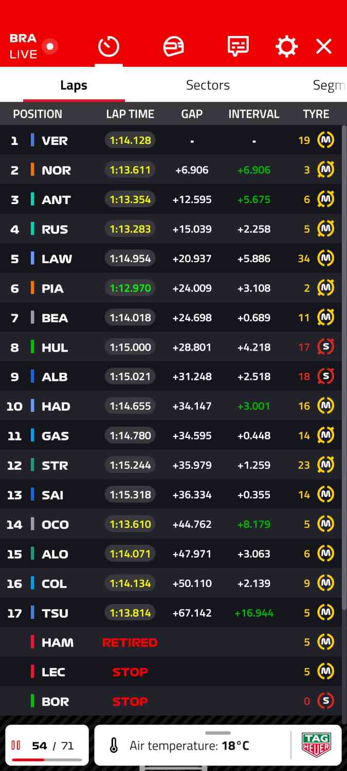The width and height of the screenshot is (347, 771).
Task: Open the settings gear icon
Action: (x=286, y=47)
